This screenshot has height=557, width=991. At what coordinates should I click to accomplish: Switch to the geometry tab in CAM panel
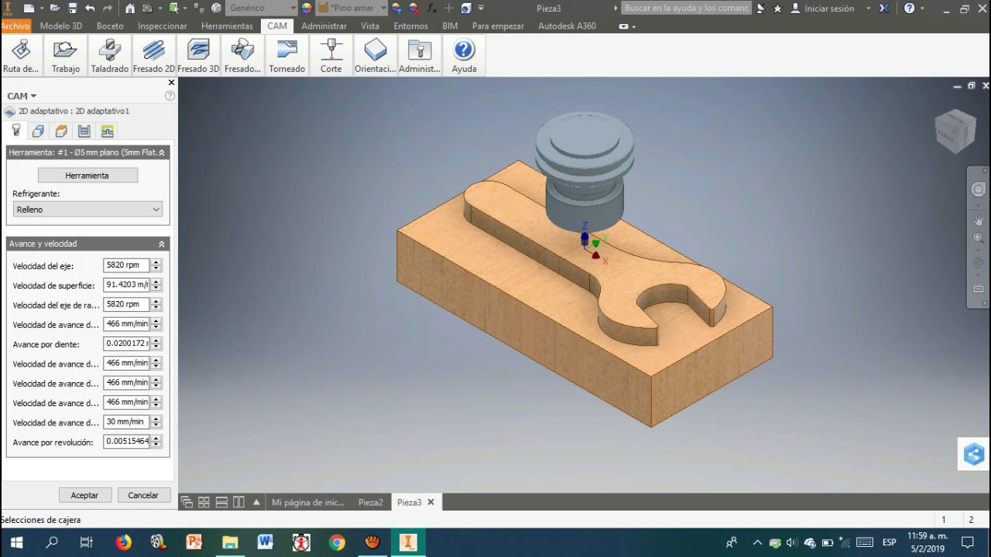[38, 131]
